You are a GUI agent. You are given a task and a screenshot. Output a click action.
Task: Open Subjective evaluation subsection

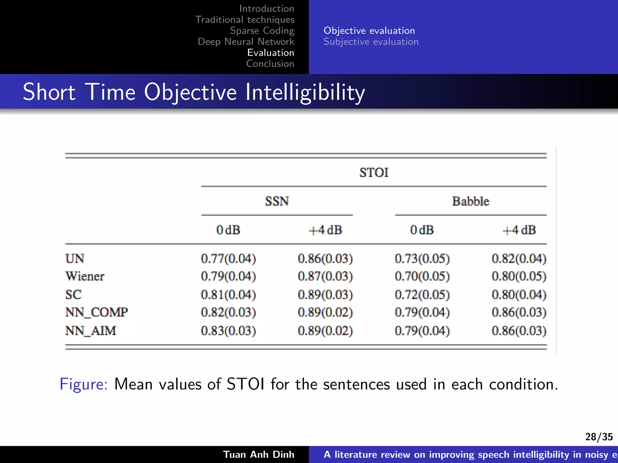point(371,42)
